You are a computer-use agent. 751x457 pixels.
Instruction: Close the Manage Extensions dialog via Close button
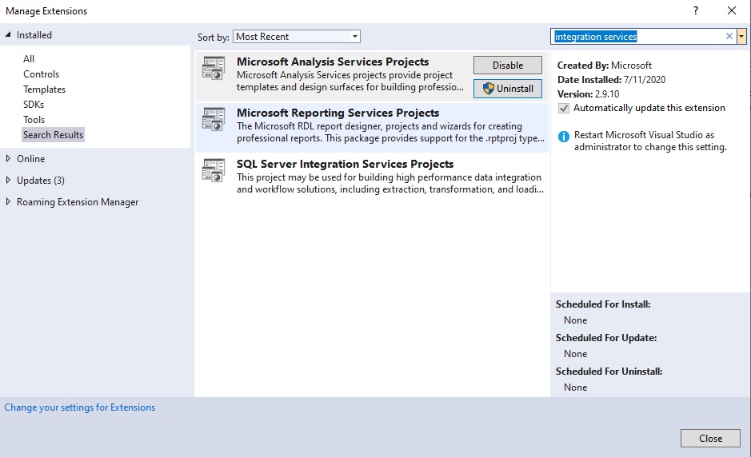tap(710, 439)
